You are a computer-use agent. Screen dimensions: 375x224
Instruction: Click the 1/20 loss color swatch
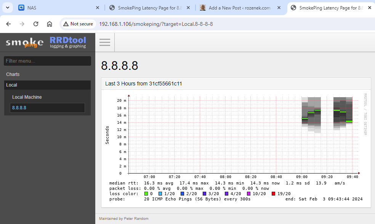pyautogui.click(x=160, y=194)
